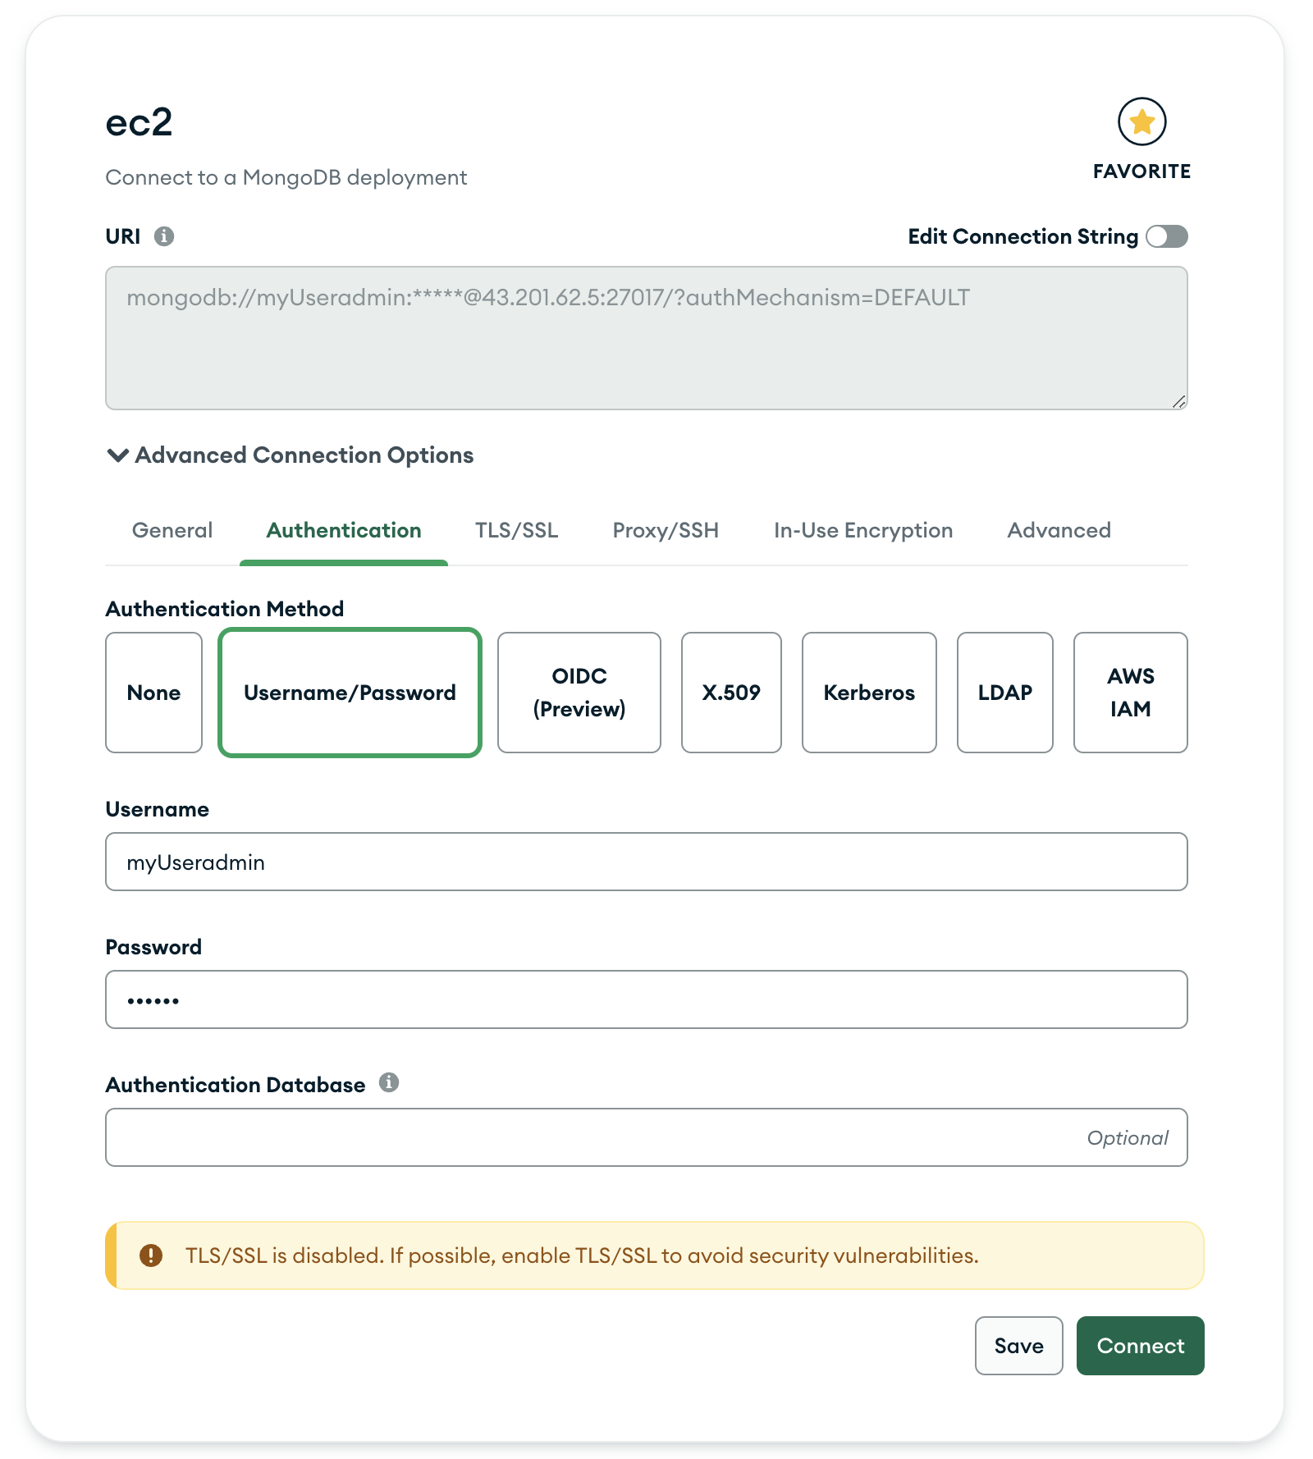Collapse Advanced Connection Options section
This screenshot has height=1459, width=1313.
(x=291, y=455)
